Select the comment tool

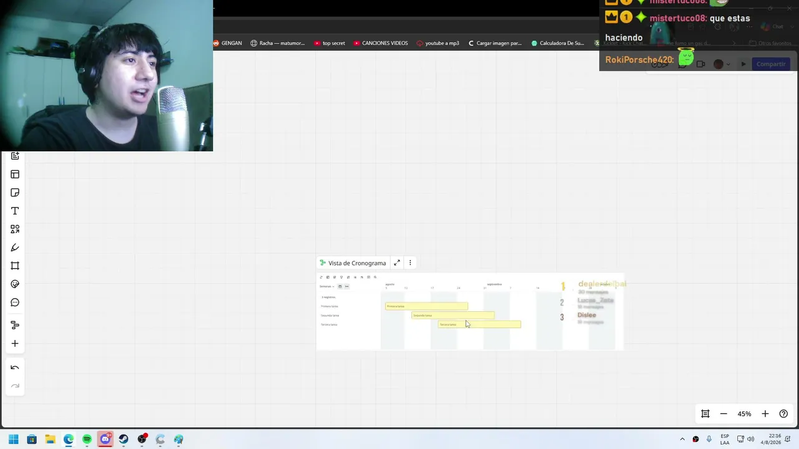click(15, 302)
